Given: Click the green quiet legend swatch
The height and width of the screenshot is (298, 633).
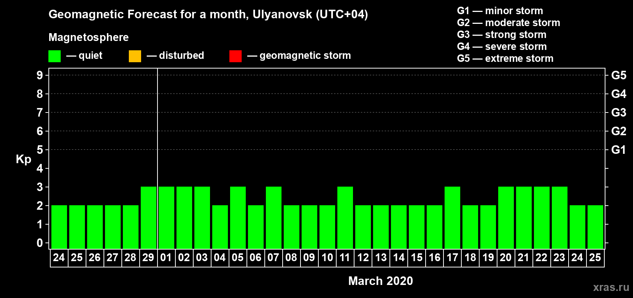Looking at the screenshot, I should [x=54, y=56].
